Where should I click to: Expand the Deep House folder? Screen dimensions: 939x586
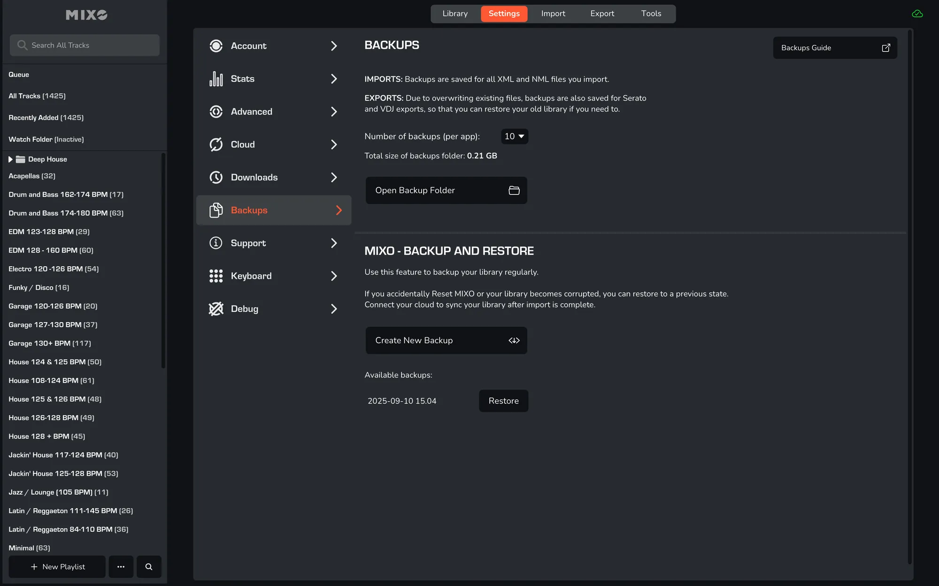click(x=10, y=159)
